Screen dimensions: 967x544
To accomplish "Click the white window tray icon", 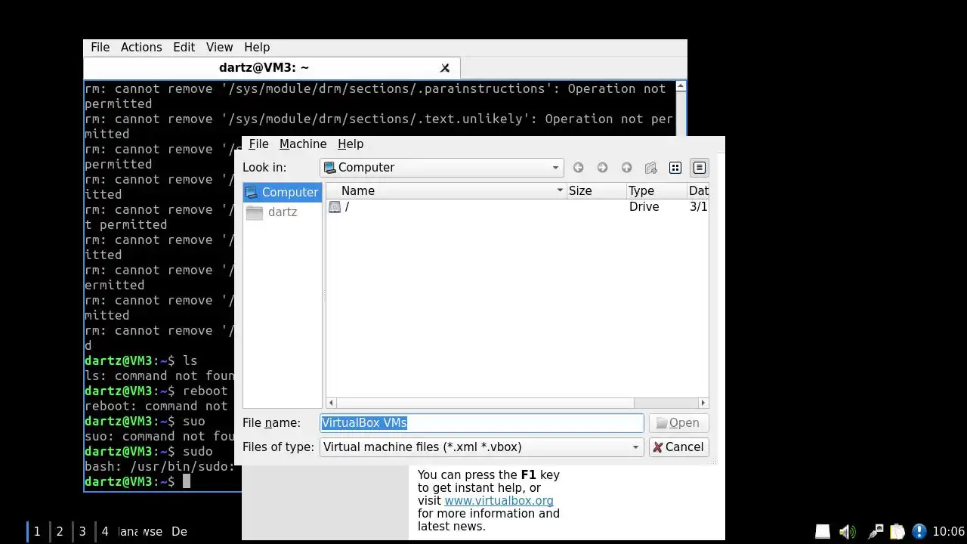I will [x=823, y=532].
